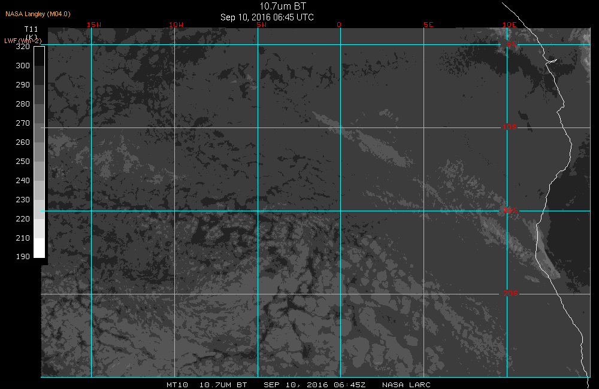Click the MT10 footer text
The height and width of the screenshot is (389, 599).
[x=177, y=385]
